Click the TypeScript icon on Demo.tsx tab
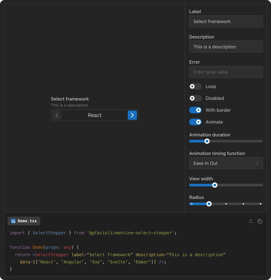The image size is (271, 280). tap(13, 221)
